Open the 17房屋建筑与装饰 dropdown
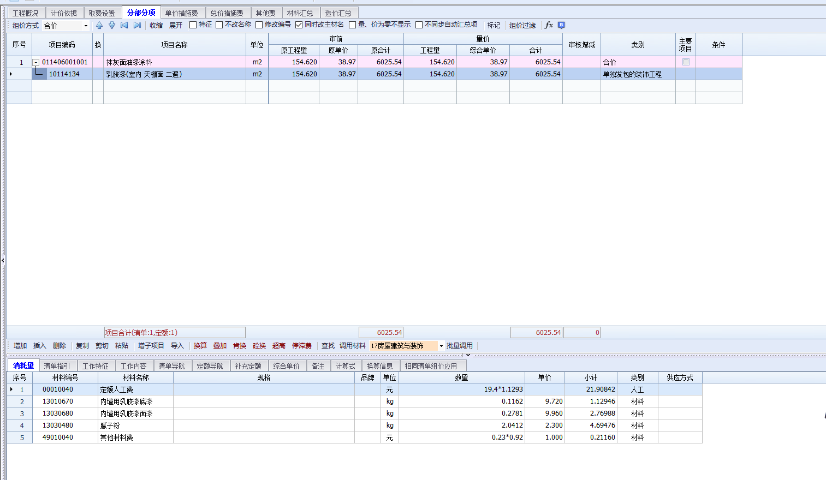Screen dimensions: 826x480 (x=441, y=346)
